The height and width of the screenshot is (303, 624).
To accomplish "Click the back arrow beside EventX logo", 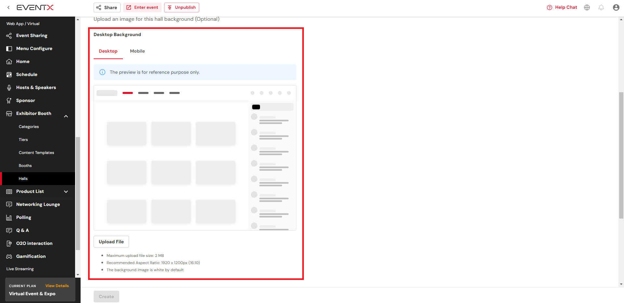I will (x=8, y=7).
